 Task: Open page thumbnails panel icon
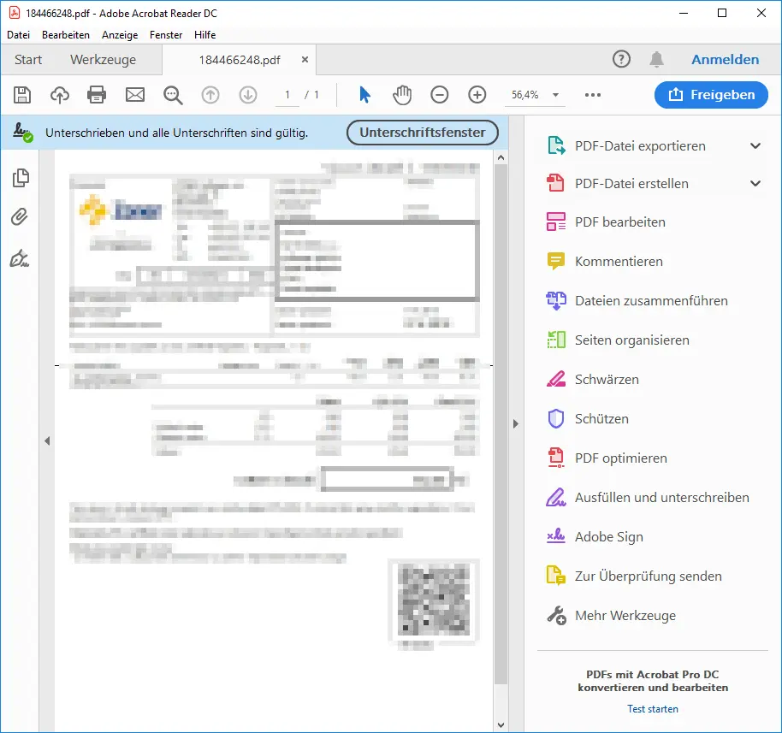coord(21,178)
